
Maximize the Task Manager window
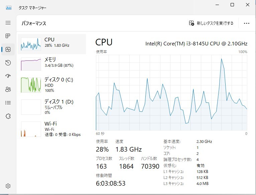pos(232,5)
